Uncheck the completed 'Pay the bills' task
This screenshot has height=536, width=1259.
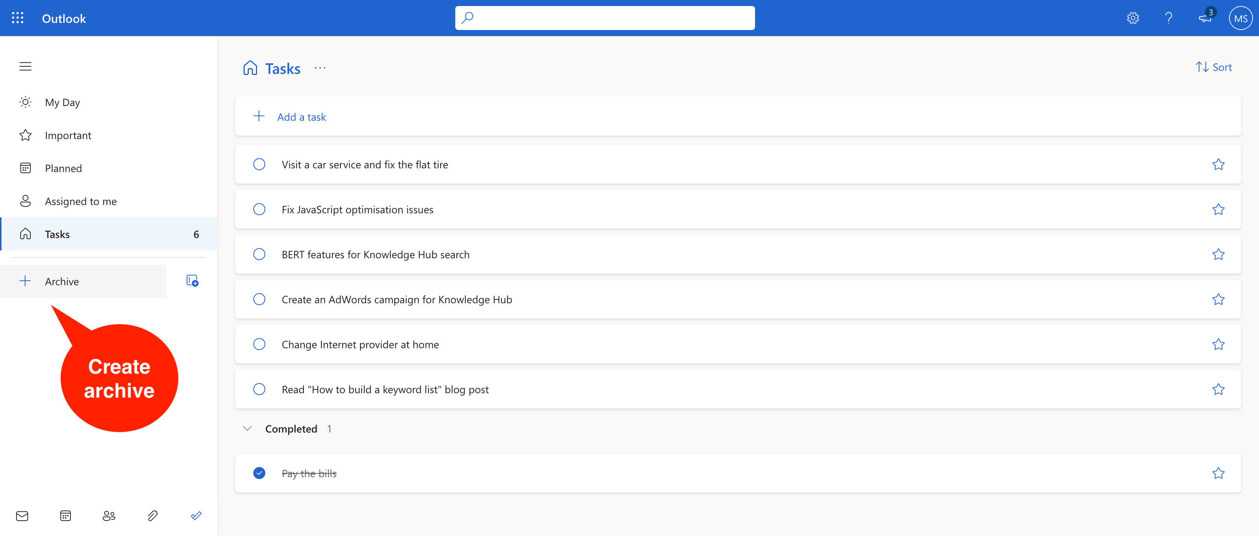point(259,473)
